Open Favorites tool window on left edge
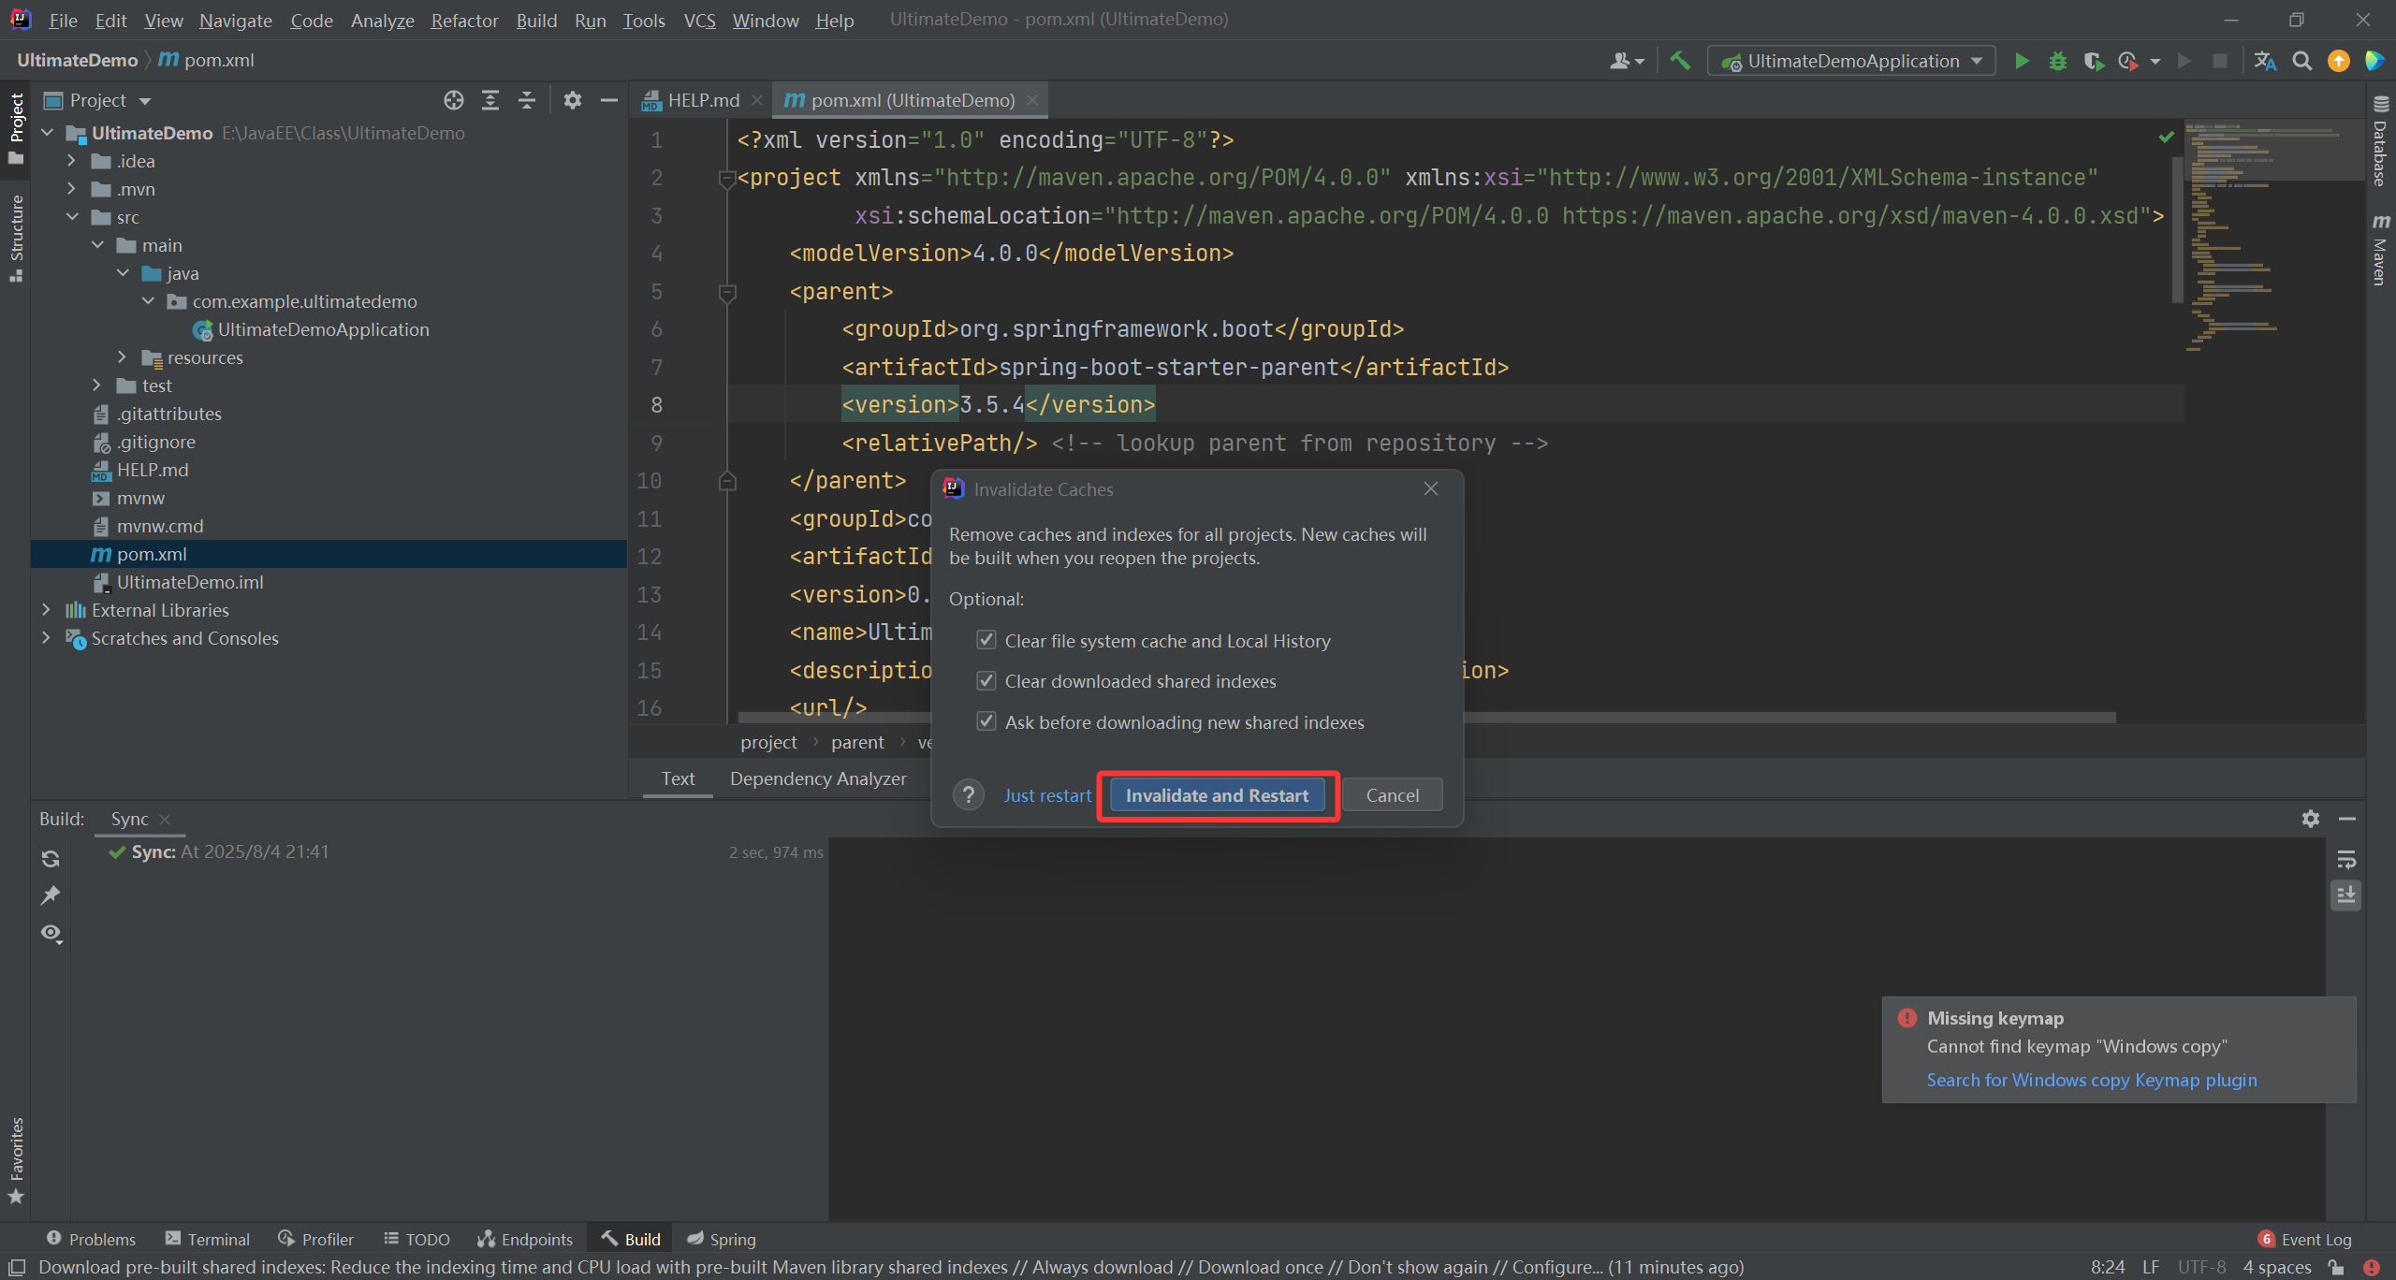2396x1280 pixels. pos(16,1160)
